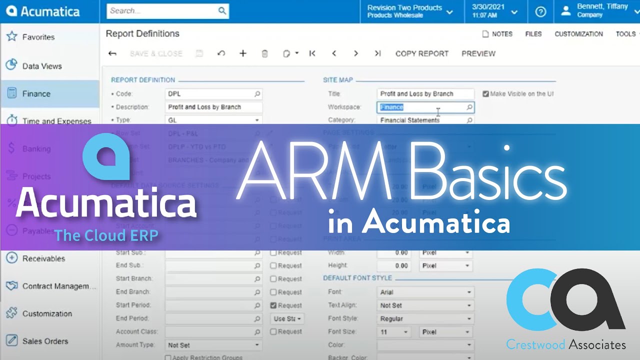Toggle End Sub Request checkbox
The width and height of the screenshot is (640, 360).
(x=273, y=265)
